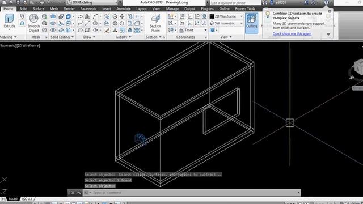This screenshot has width=363, height=204.
Task: Open the Mesh panel dialog launcher arrow
Action: point(47,37)
